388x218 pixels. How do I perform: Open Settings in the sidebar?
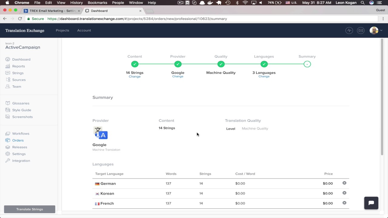coord(19,154)
